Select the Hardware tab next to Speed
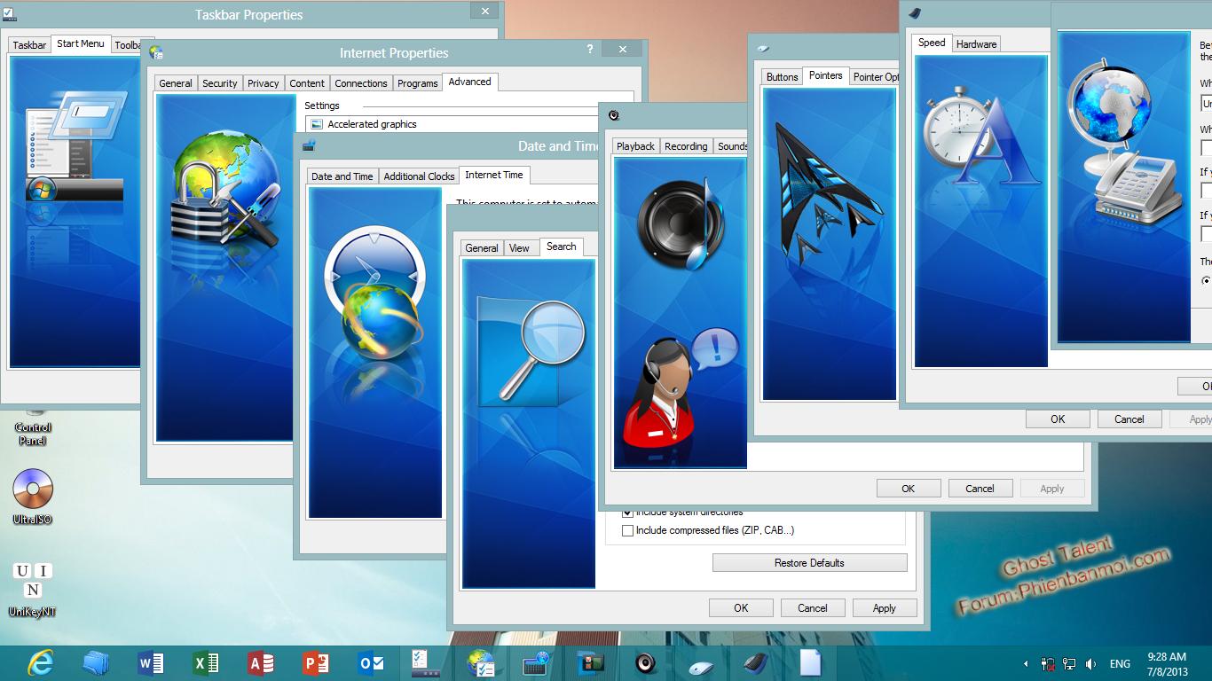Viewport: 1212px width, 681px height. click(x=976, y=43)
